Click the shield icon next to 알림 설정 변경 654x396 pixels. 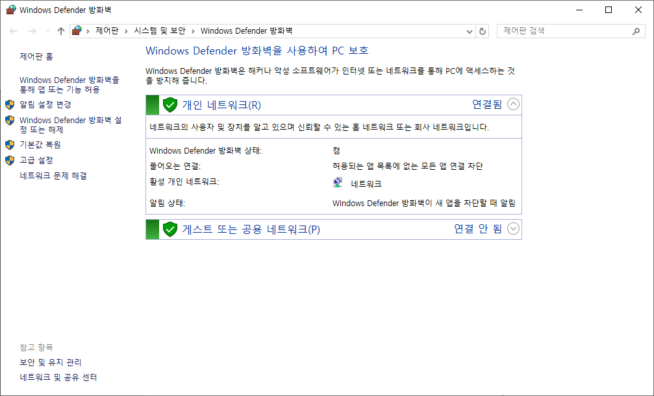click(x=10, y=104)
